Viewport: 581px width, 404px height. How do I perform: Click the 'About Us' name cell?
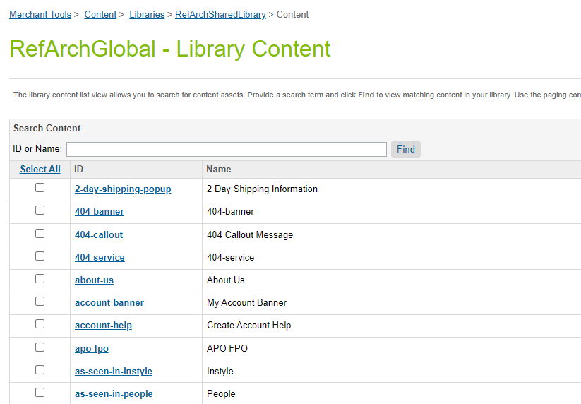tap(226, 280)
